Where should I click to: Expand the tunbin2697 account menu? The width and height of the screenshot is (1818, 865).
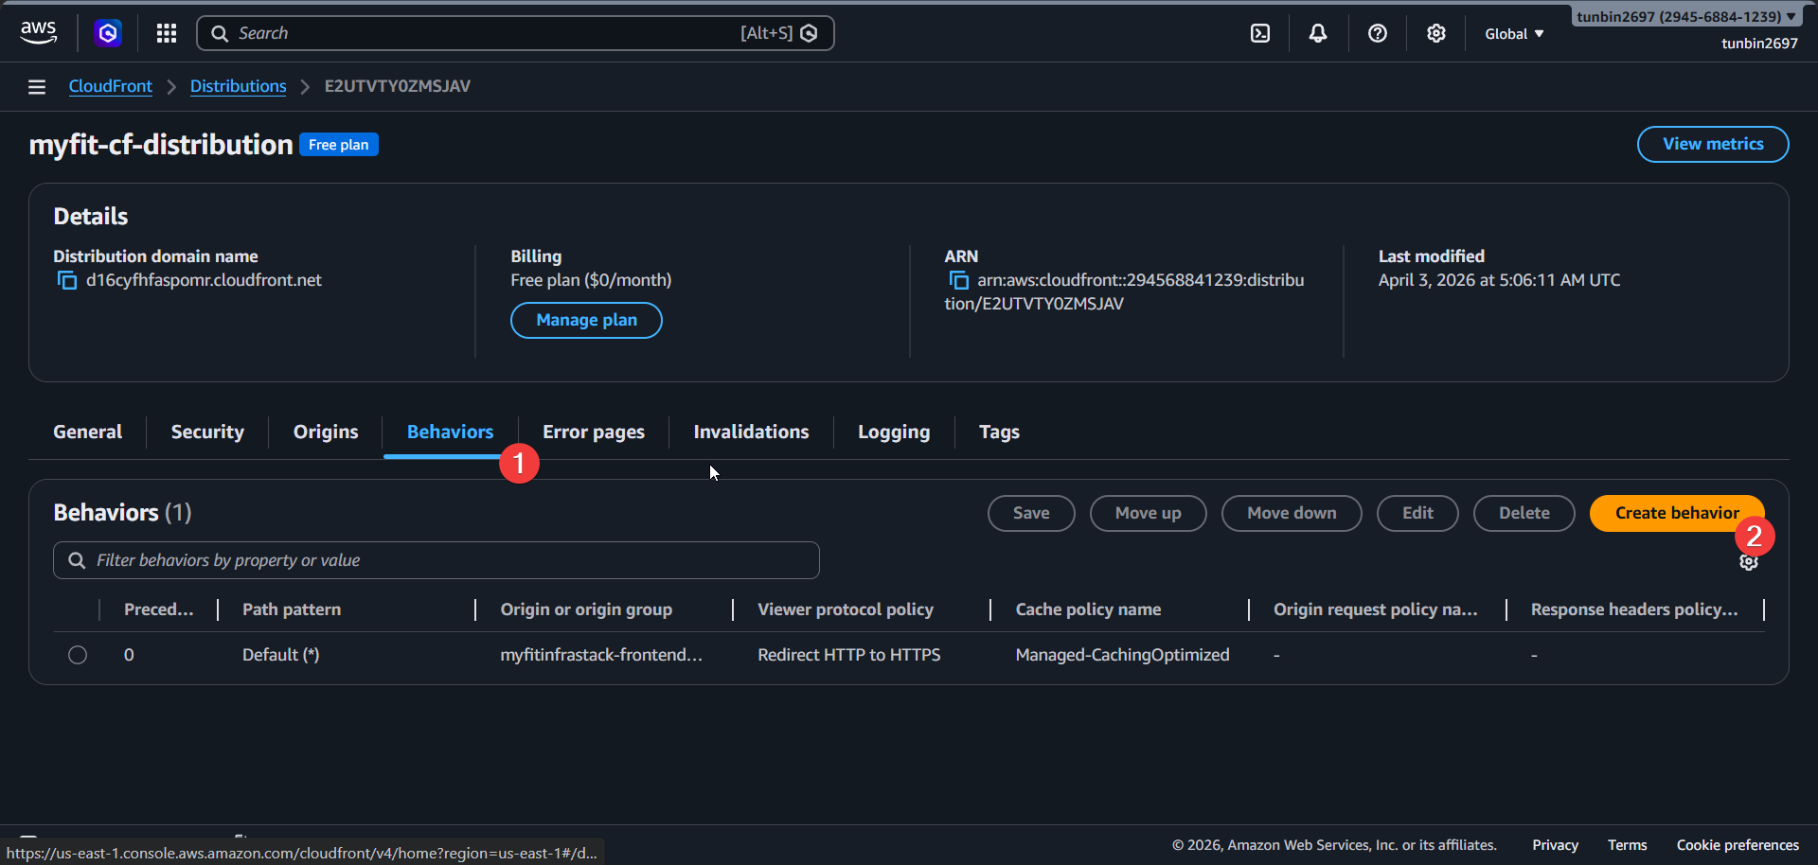coord(1685,15)
